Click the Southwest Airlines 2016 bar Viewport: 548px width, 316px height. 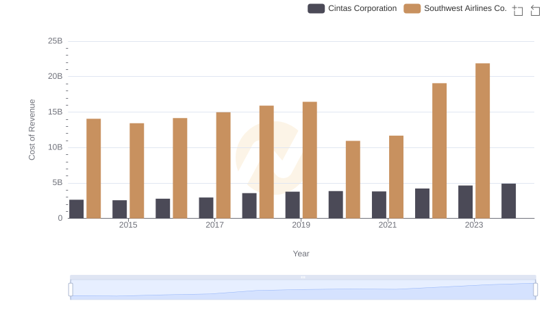click(x=180, y=168)
